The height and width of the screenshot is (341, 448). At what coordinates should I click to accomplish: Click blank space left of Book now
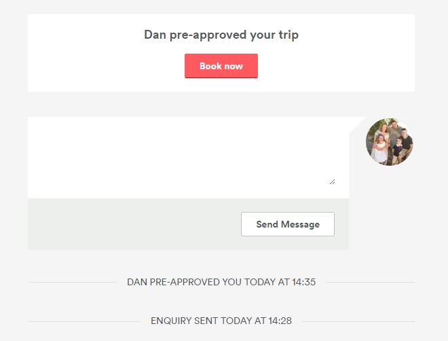tap(102, 66)
